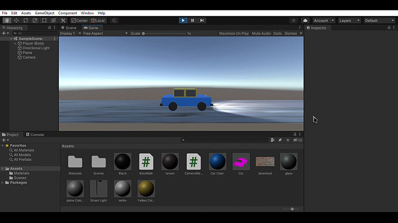Image resolution: width=398 pixels, height=223 pixels.
Task: Open Project panel options menu
Action: click(300, 134)
